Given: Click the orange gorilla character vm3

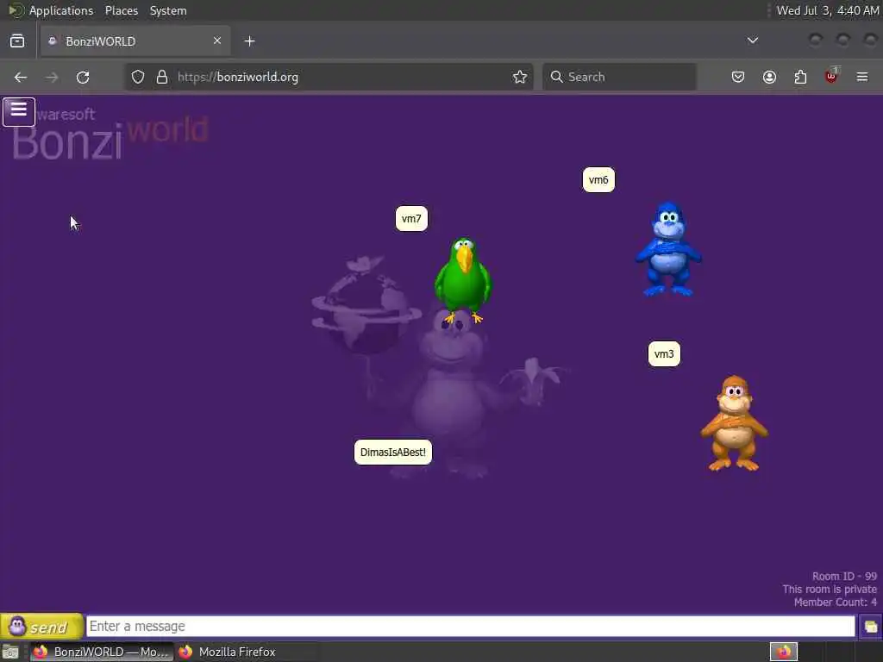Looking at the screenshot, I should point(734,423).
